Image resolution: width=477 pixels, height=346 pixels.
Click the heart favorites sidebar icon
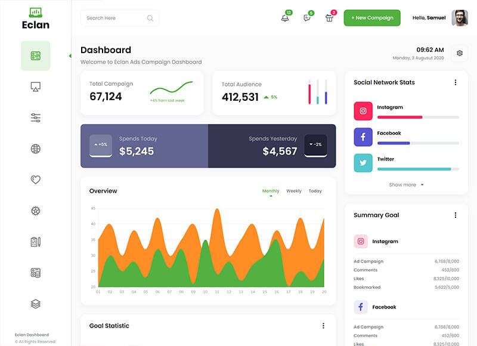pos(35,180)
